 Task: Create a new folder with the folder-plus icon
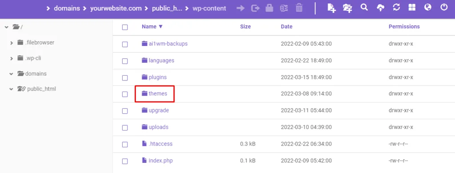pyautogui.click(x=347, y=8)
